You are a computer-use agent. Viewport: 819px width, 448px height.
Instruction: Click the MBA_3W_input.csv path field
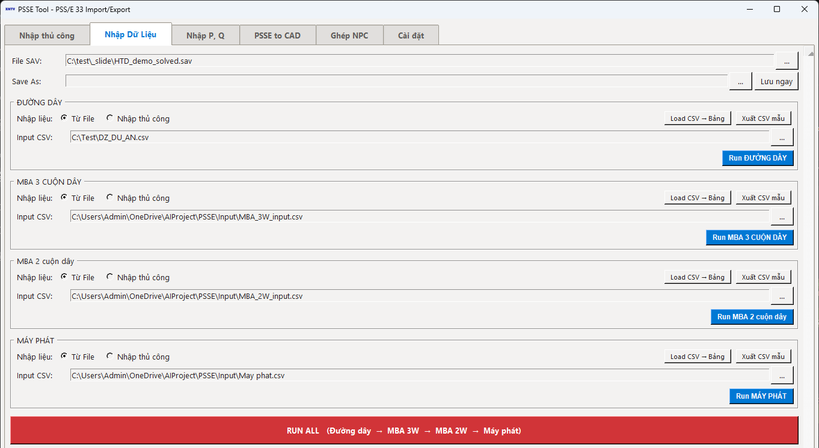coord(420,217)
